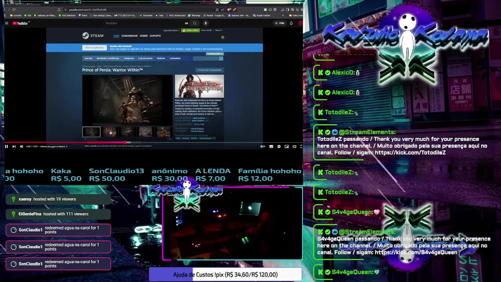
Task: Expand the PERSONALIZAR dropdown on Steam page
Action: (214, 54)
